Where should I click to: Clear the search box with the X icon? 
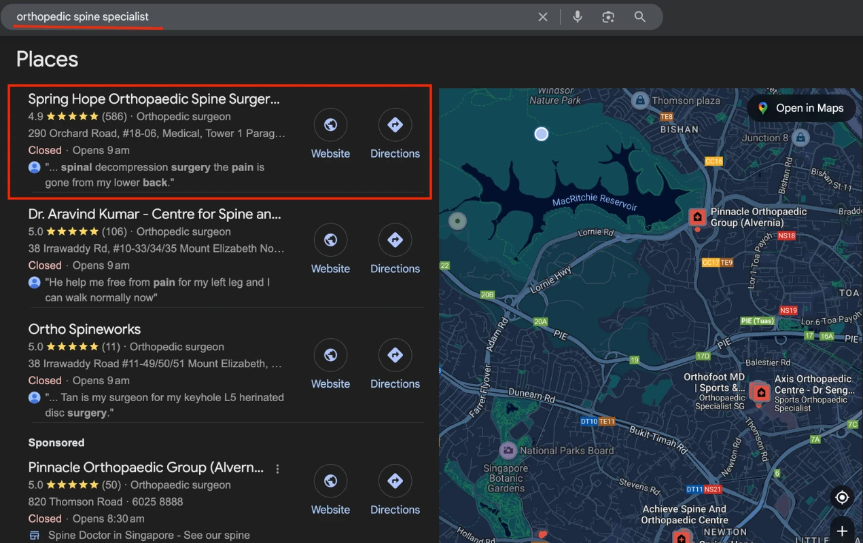(x=543, y=17)
